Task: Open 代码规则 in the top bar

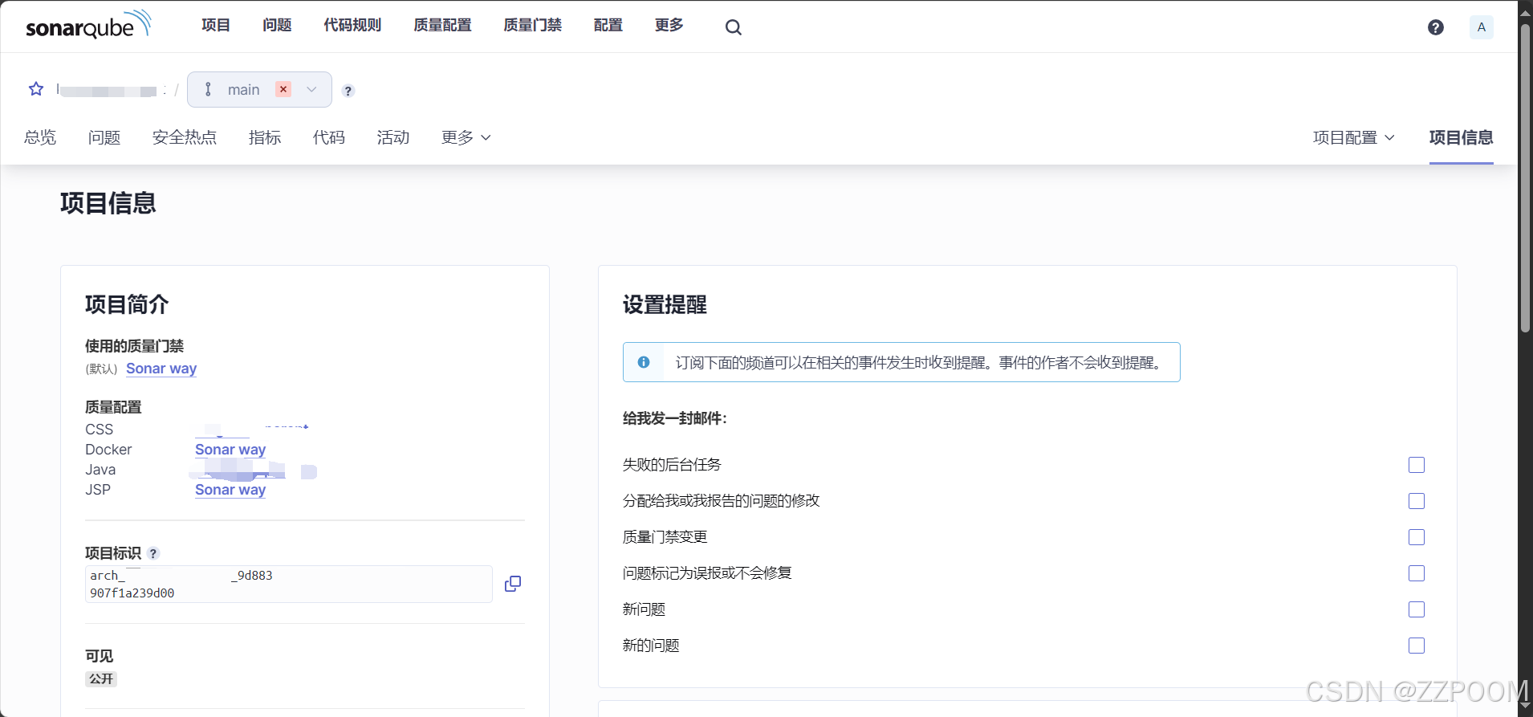Action: tap(352, 26)
